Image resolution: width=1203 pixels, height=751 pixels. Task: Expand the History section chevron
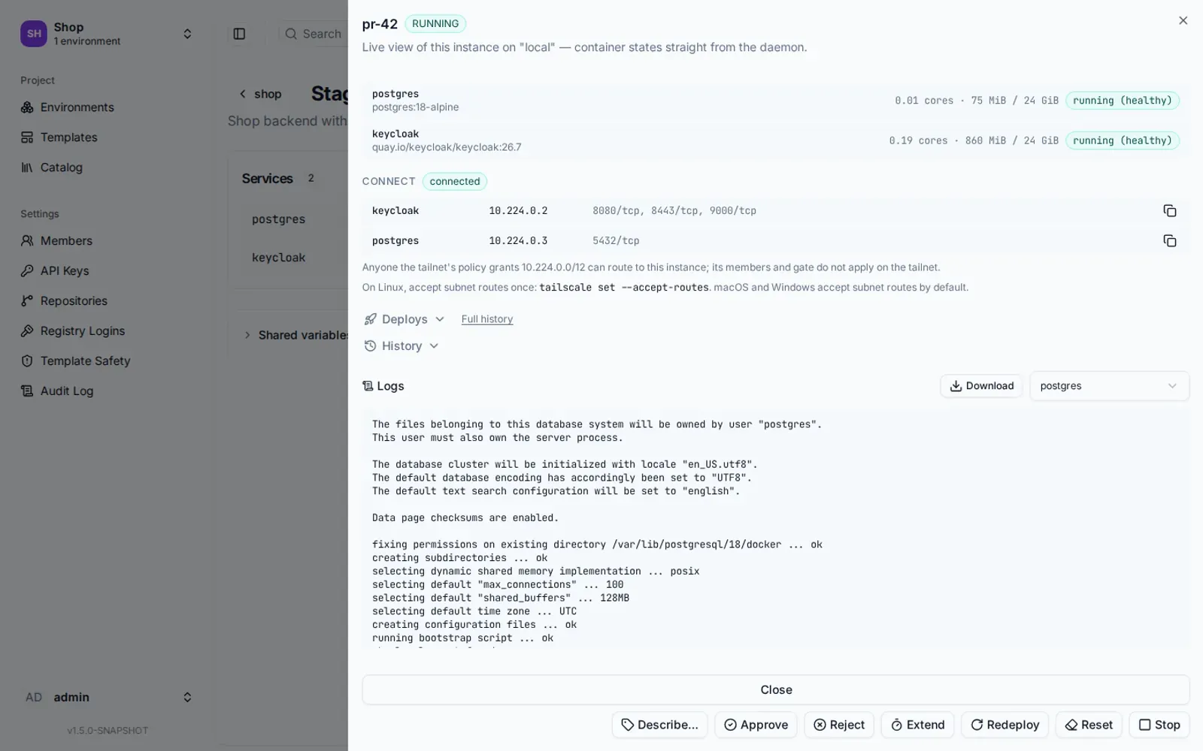[x=434, y=346]
